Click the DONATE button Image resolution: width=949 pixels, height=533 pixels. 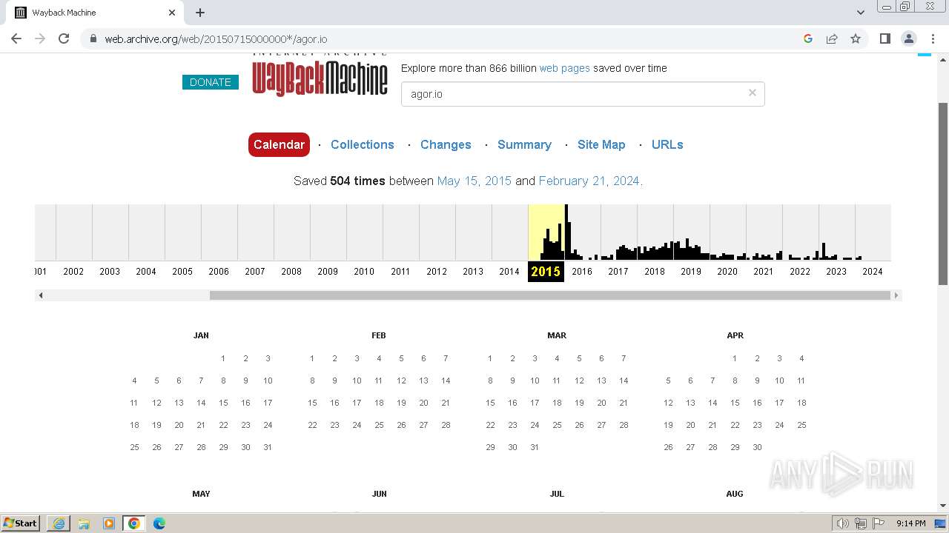[211, 82]
